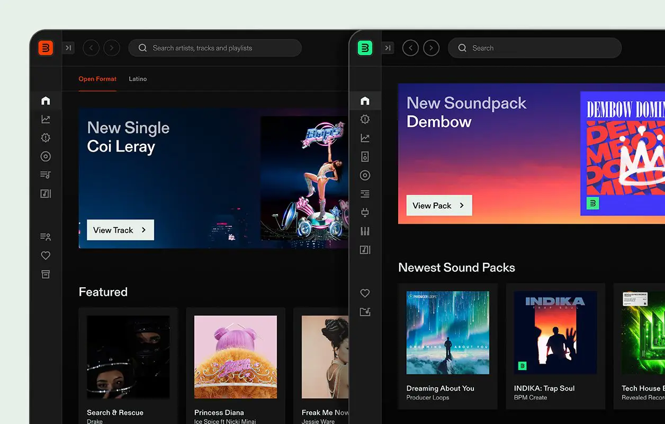Open the playlist icon in orange app sidebar
665x424 pixels.
[46, 175]
